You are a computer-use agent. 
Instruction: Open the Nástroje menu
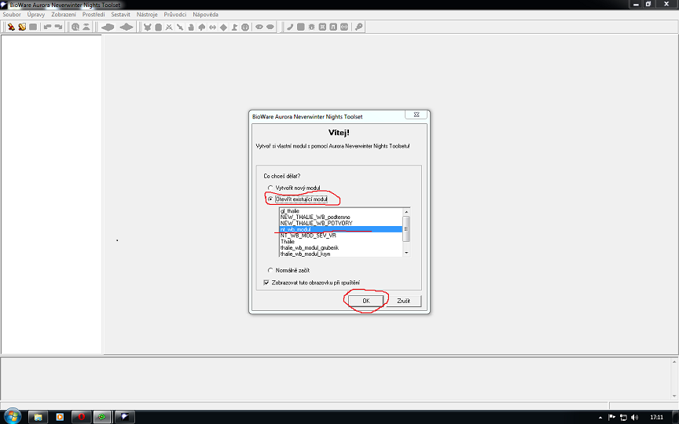(x=146, y=15)
